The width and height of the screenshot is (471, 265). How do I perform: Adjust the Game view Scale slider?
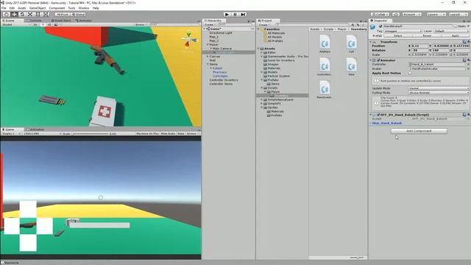90,134
